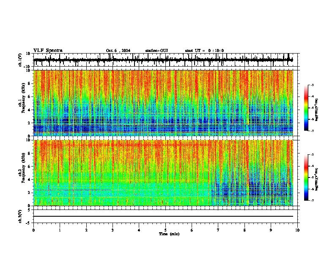Click the flat ch.3 voltage trace line

[x=163, y=216]
